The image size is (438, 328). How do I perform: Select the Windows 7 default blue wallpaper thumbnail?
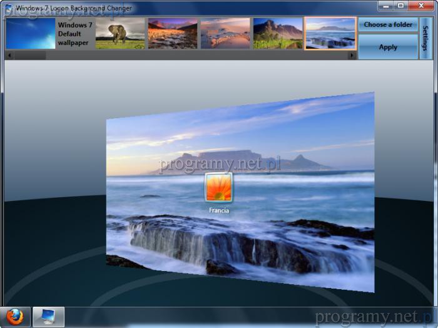pyautogui.click(x=31, y=34)
